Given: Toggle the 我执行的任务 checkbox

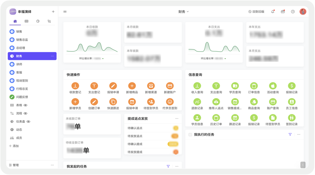Looking at the screenshot, I should [190, 135].
